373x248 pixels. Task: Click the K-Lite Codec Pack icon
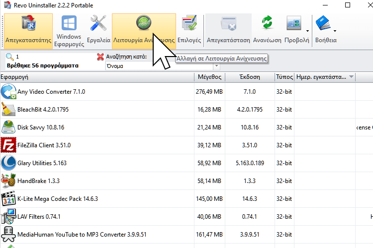(8, 198)
